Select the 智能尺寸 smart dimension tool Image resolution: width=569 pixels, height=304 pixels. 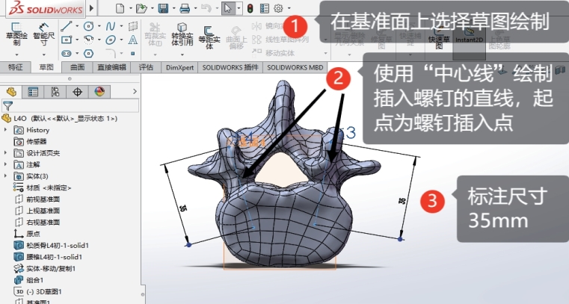point(44,34)
